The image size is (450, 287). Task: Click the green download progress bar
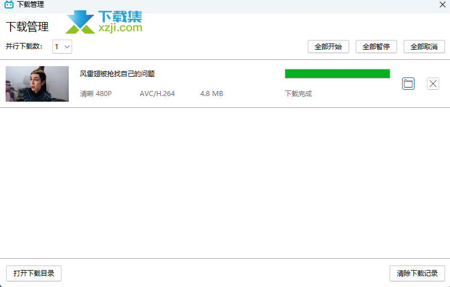(337, 73)
